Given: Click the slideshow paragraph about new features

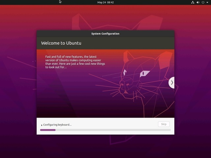Looking at the screenshot, I should tap(75, 62).
